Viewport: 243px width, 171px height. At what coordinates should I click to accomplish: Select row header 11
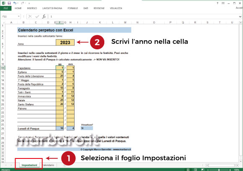coord(3,68)
